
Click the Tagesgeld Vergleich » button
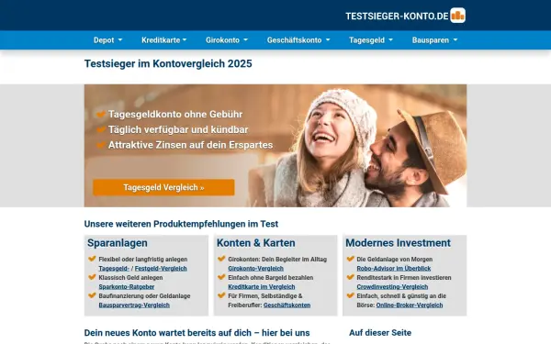(163, 187)
